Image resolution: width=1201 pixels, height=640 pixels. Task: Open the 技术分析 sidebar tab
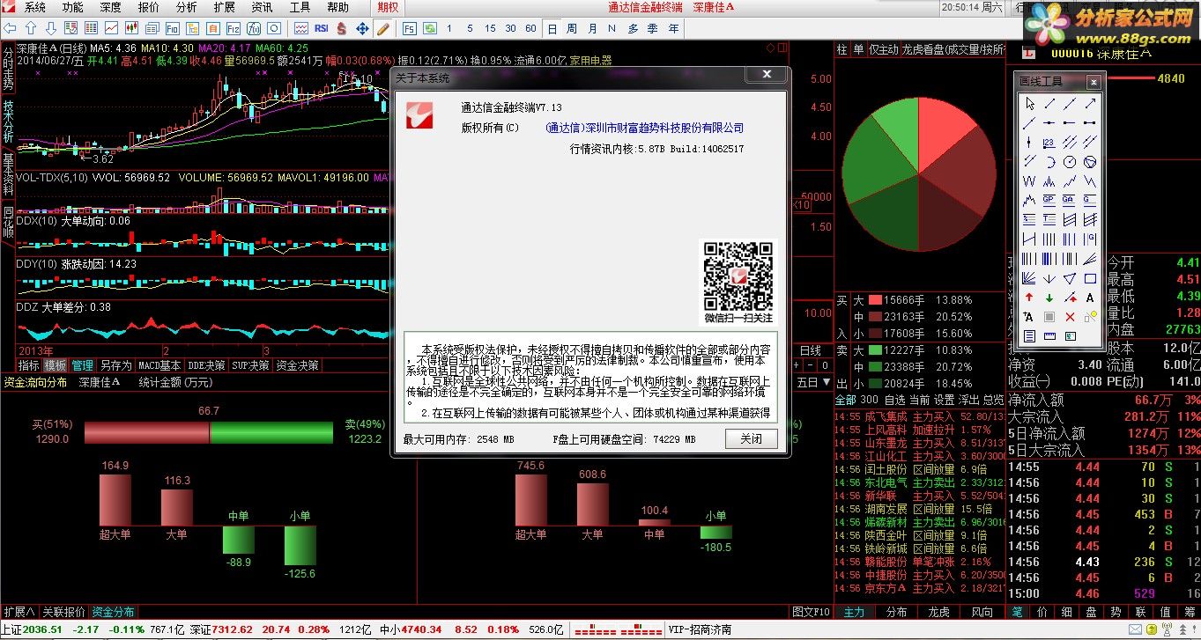pos(8,121)
